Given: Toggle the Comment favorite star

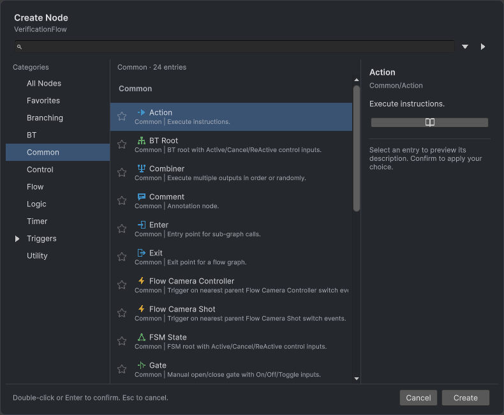Looking at the screenshot, I should [122, 200].
